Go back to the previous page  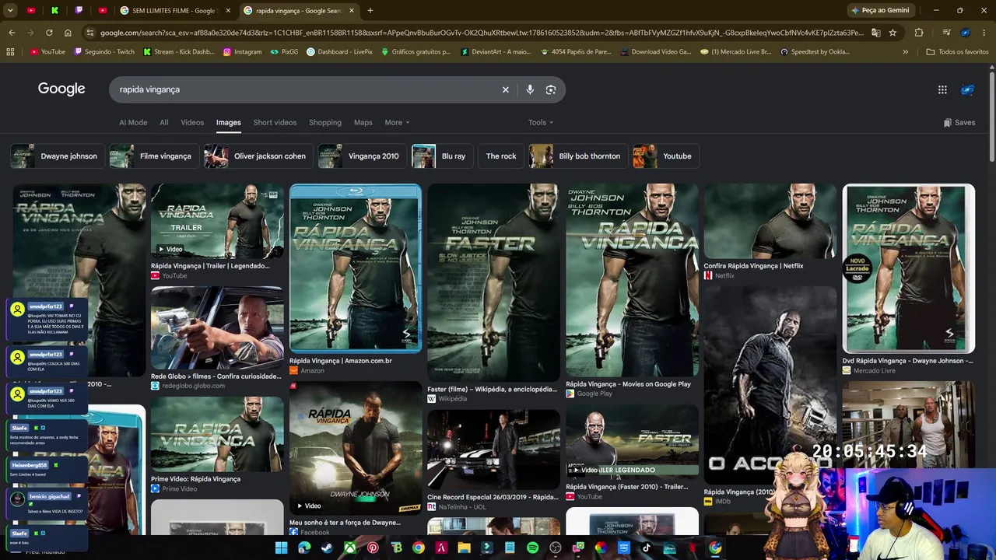12,33
